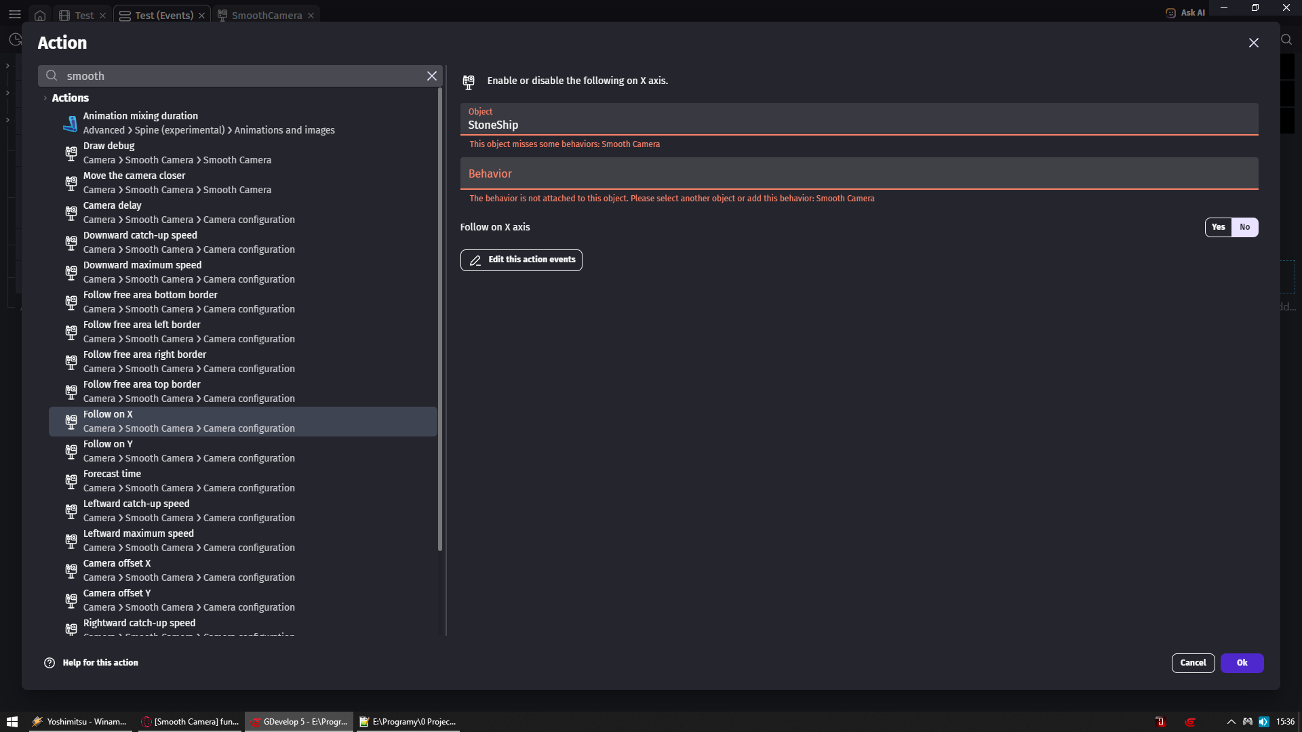Go to the home tab icon

[40, 15]
